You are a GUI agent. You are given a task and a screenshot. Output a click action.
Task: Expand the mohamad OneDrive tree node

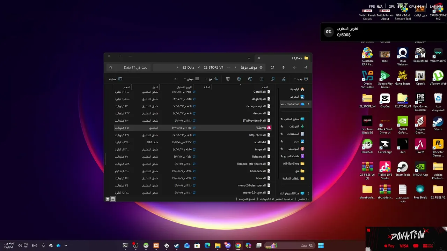pyautogui.click(x=308, y=104)
